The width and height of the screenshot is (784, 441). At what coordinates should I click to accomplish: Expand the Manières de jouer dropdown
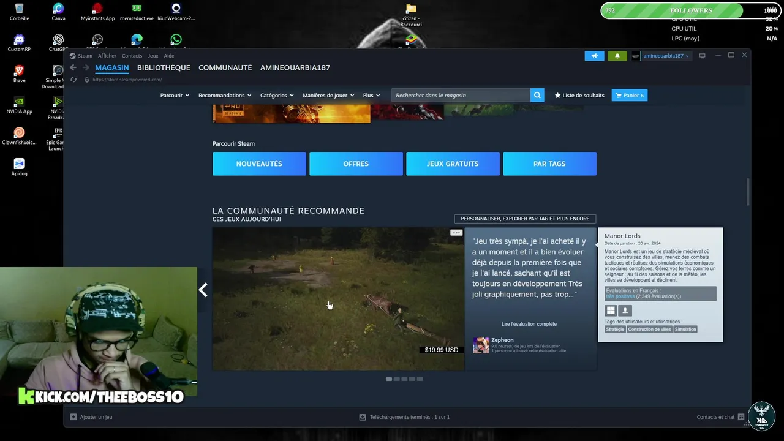tap(328, 95)
